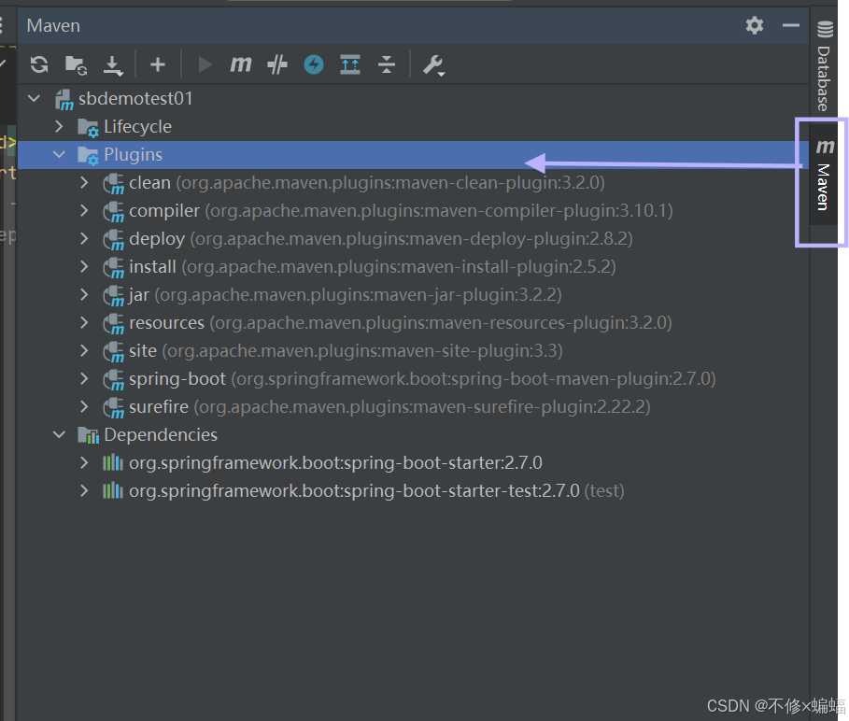Toggle offline mode icon
Image resolution: width=849 pixels, height=721 pixels.
pyautogui.click(x=277, y=64)
